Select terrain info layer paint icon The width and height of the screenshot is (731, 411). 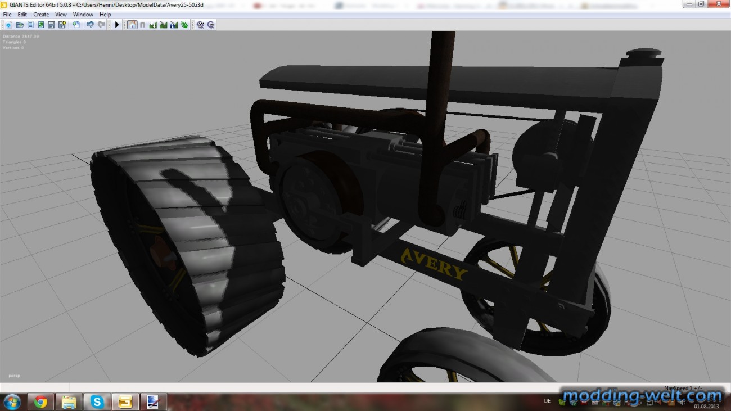[174, 25]
